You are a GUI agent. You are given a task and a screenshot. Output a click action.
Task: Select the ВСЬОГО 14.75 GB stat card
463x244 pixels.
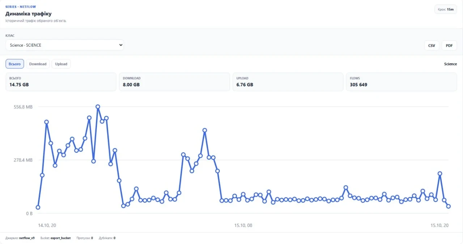coord(61,82)
